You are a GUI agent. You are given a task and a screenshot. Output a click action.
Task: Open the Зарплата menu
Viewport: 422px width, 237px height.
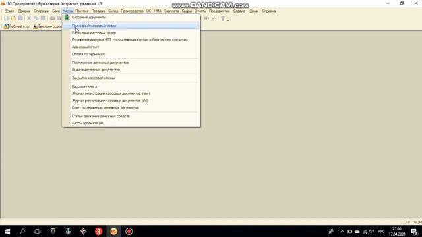(171, 11)
